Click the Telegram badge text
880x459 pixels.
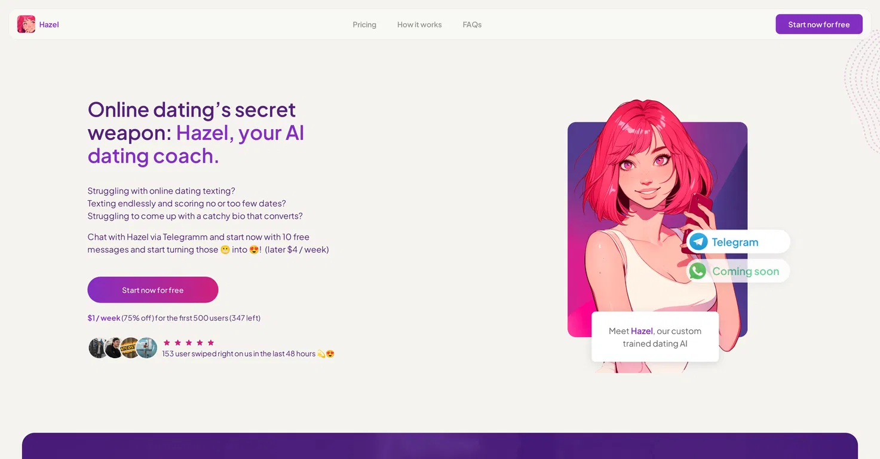tap(735, 242)
